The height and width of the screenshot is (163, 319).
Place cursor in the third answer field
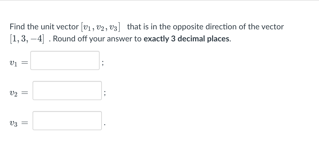[x=67, y=121]
